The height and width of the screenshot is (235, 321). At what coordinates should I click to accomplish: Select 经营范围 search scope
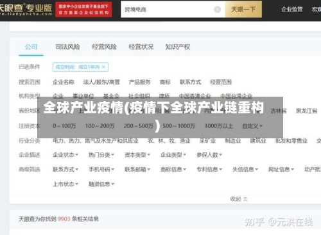(x=221, y=82)
